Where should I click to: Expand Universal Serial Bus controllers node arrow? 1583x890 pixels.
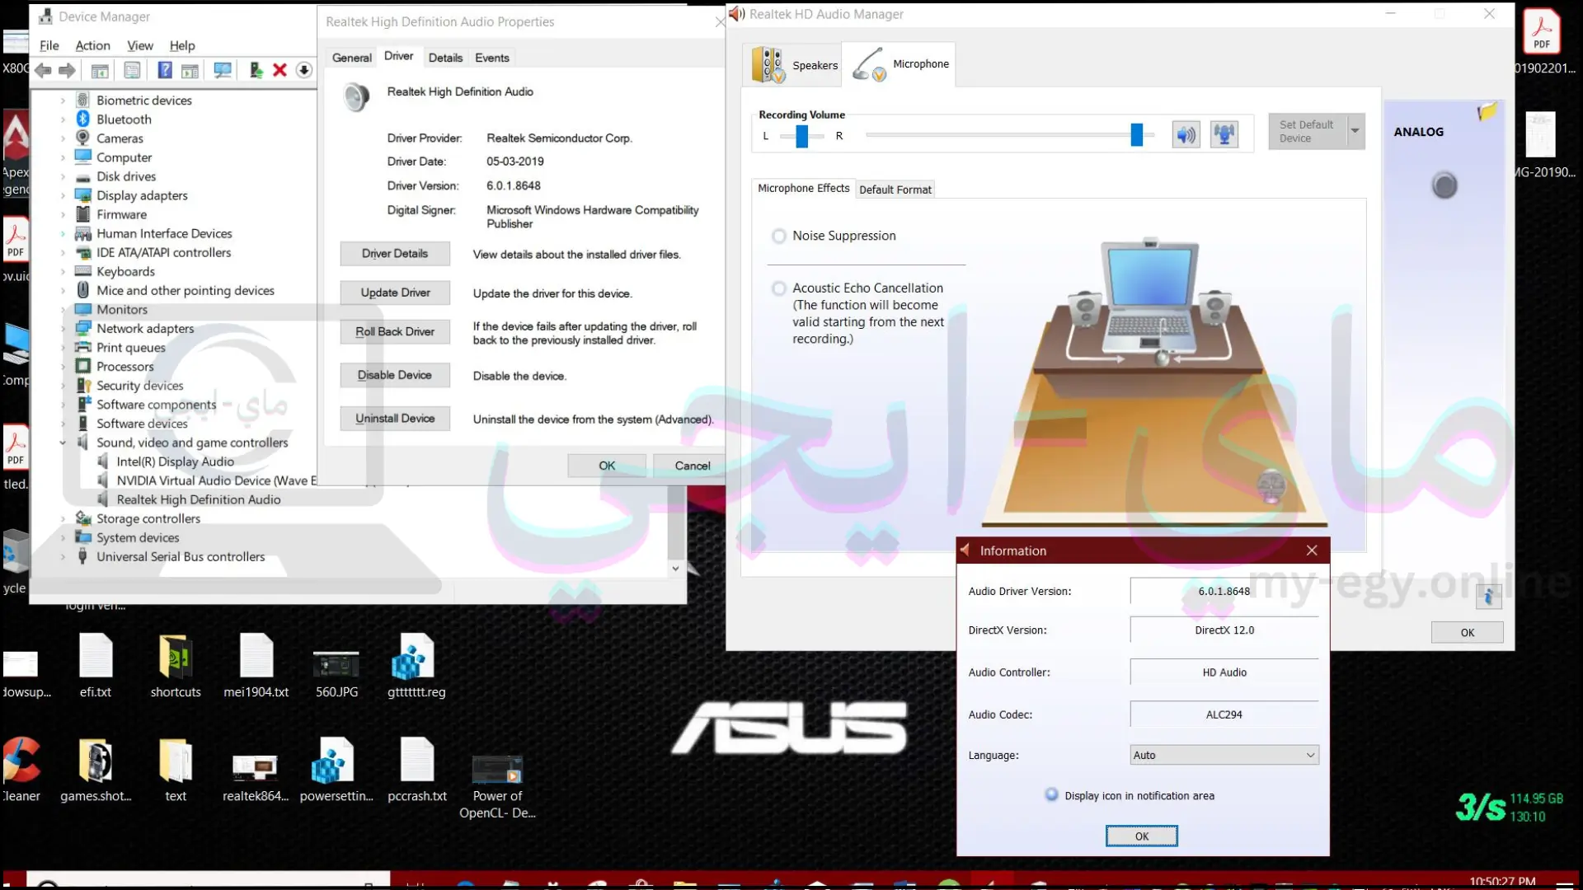click(63, 557)
